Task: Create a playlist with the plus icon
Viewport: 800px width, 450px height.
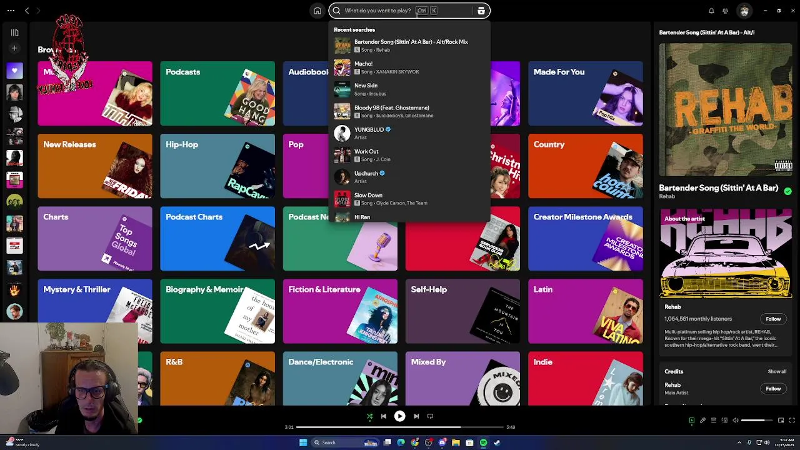Action: click(x=14, y=48)
